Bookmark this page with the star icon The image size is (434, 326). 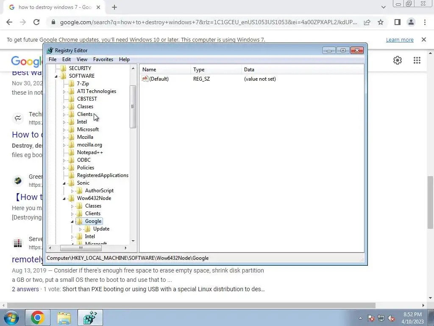pyautogui.click(x=381, y=22)
